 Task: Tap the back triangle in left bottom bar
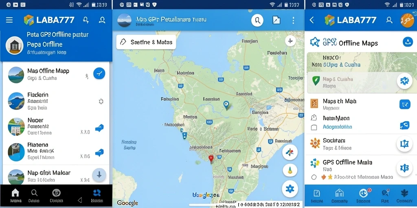79,200
